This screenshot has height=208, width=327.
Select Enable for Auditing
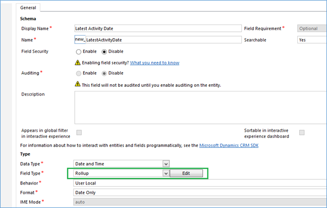coord(79,73)
